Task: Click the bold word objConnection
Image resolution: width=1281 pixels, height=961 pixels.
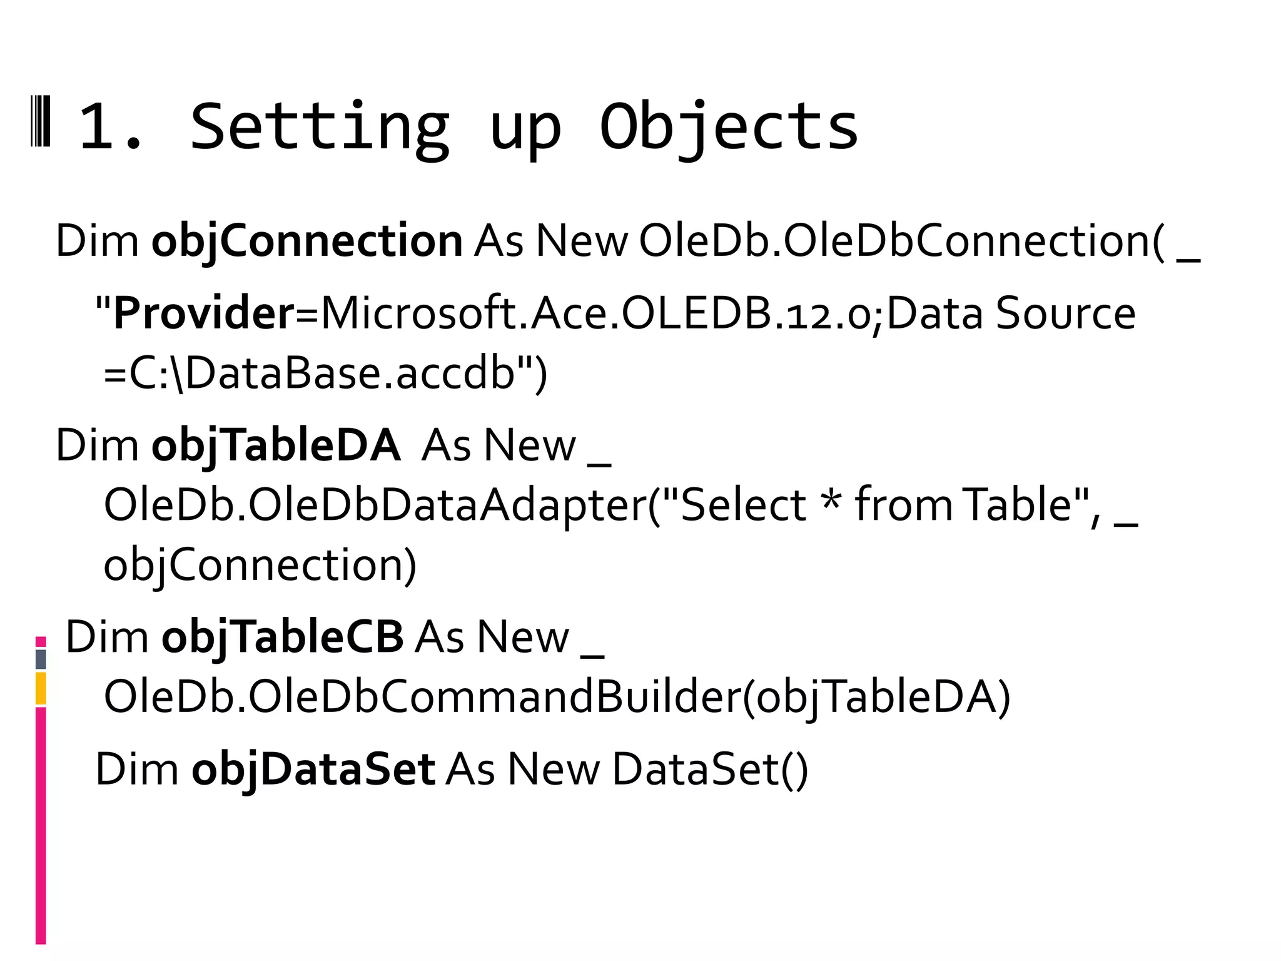Action: point(306,242)
